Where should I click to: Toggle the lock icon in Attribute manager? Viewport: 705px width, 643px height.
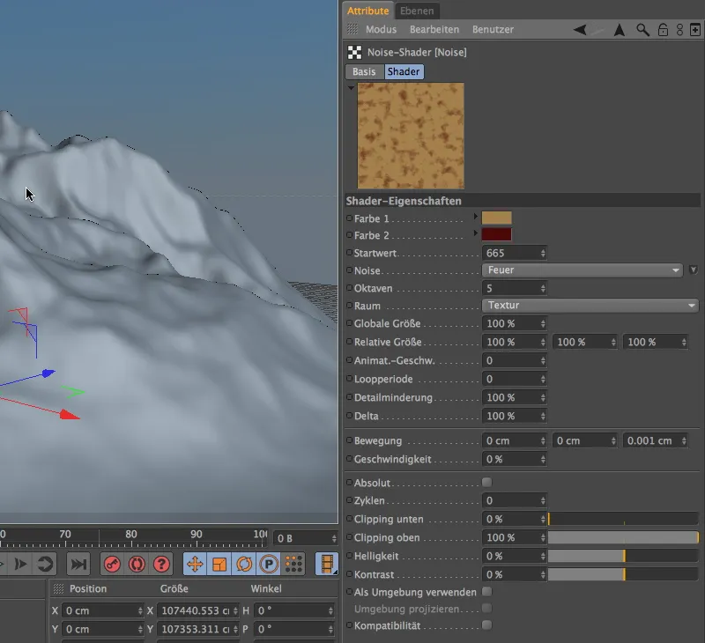(663, 30)
